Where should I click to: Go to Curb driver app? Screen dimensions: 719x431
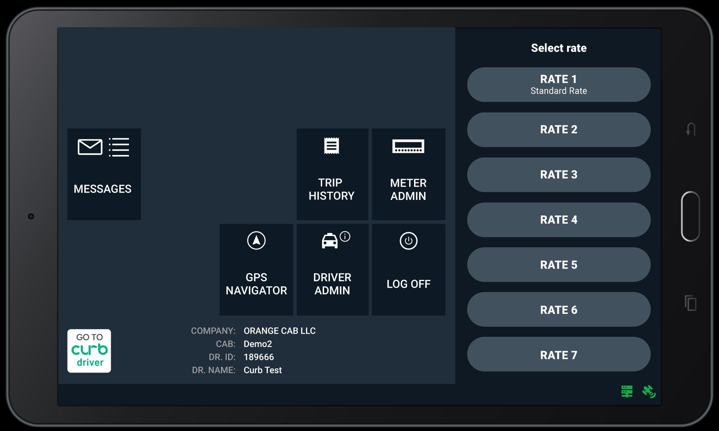(x=89, y=351)
